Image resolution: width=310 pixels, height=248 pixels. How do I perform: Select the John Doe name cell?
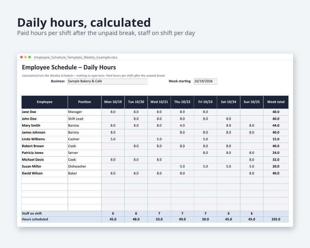45,119
